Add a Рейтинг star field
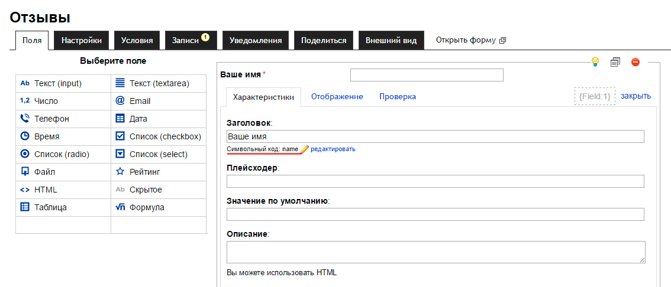This screenshot has height=287, width=671. [144, 172]
